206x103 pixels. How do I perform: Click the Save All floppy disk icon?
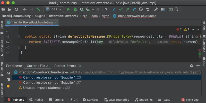point(10,9)
